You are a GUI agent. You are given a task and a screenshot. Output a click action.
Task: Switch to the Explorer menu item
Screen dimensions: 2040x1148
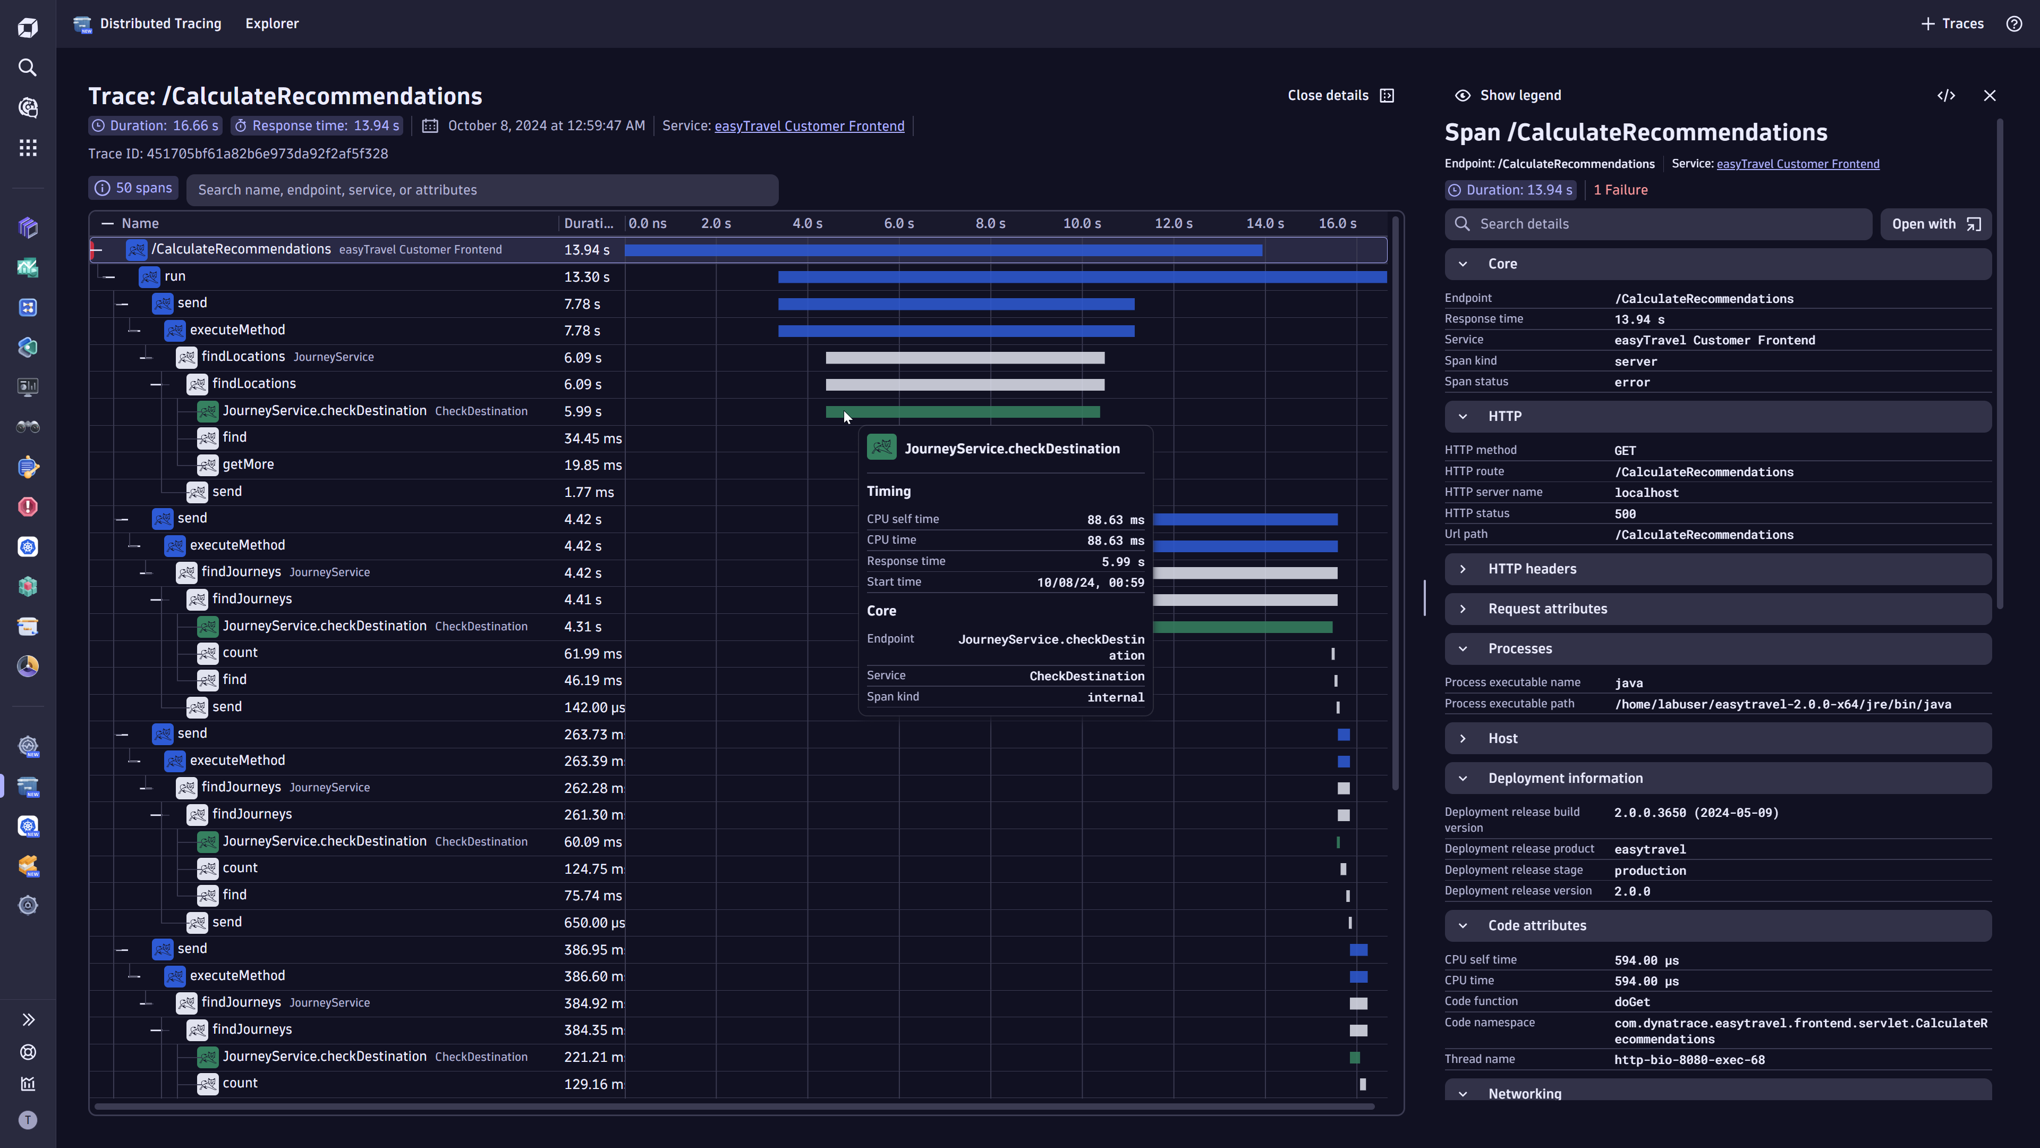click(271, 24)
